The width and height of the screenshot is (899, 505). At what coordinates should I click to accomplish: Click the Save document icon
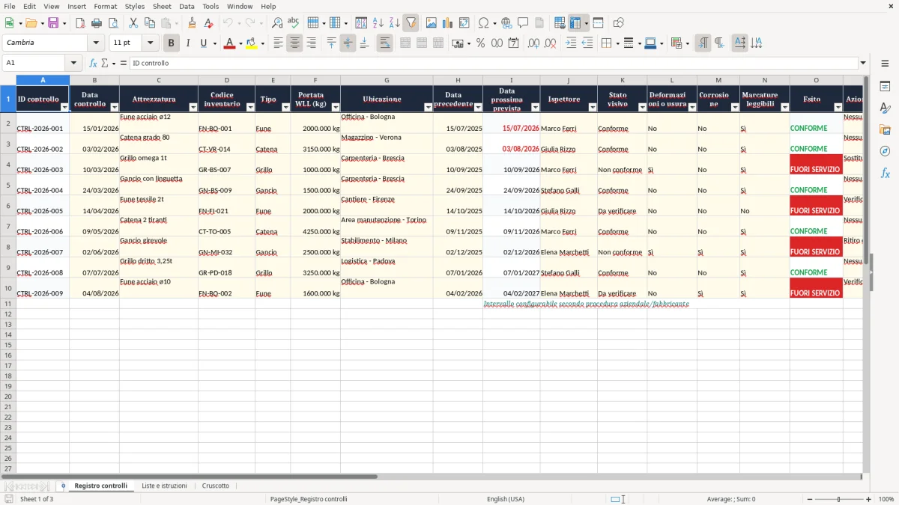52,23
